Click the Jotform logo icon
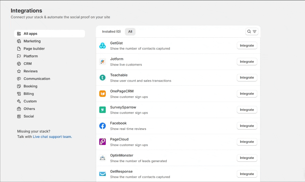Viewport: 305px width, 182px height. pos(102,62)
